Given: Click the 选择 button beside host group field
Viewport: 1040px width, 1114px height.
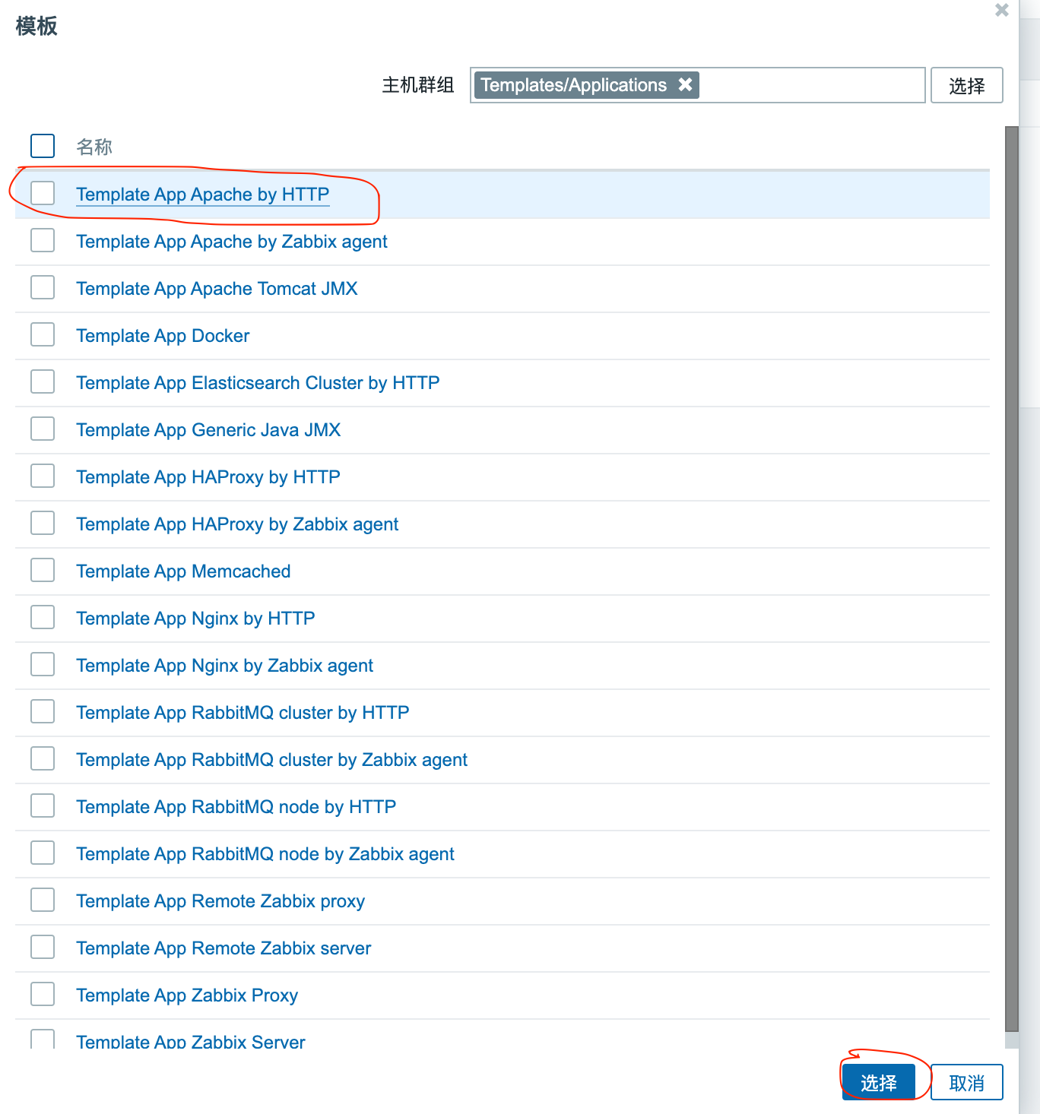Looking at the screenshot, I should tap(966, 85).
